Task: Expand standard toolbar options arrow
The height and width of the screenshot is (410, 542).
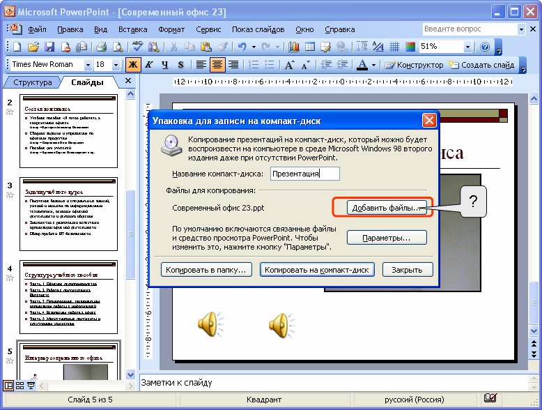Action: pos(498,47)
